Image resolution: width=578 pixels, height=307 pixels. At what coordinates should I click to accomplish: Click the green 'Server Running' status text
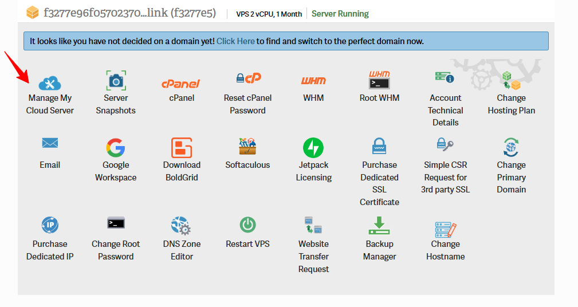click(340, 14)
